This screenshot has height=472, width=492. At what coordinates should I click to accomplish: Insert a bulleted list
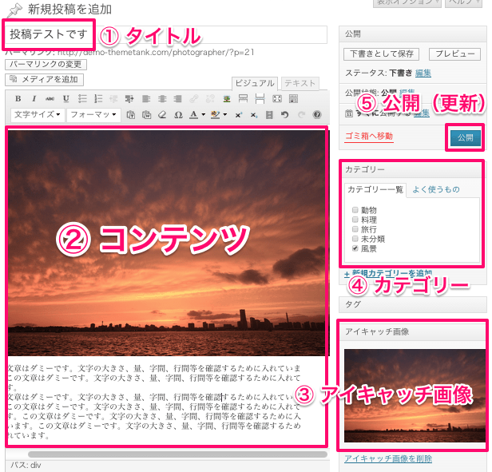82,99
